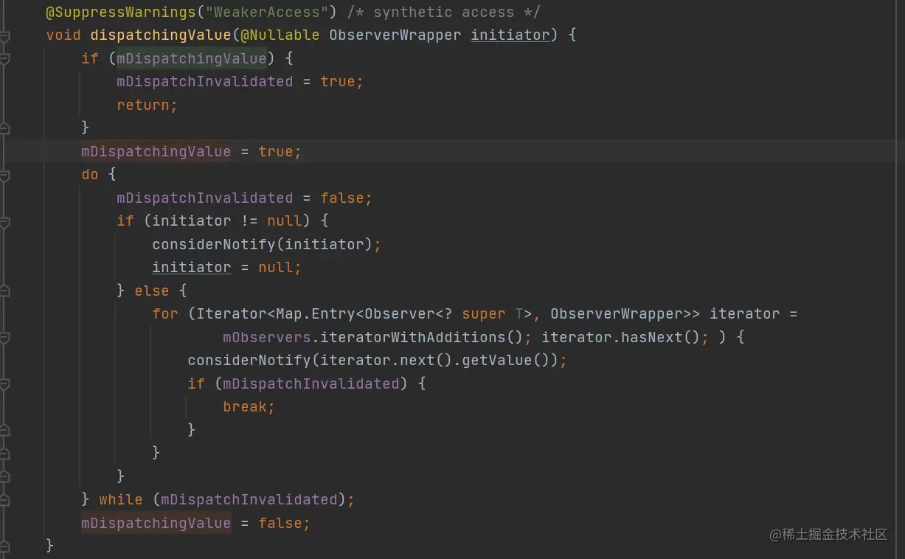Viewport: 905px width, 559px height.
Task: Click mDispatchingValue in '= false' assignment
Action: tap(156, 523)
